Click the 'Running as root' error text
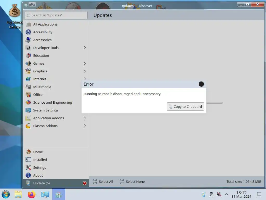Viewport: 266px width, 200px height. pyautogui.click(x=122, y=94)
